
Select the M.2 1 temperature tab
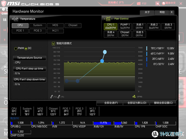55,31
